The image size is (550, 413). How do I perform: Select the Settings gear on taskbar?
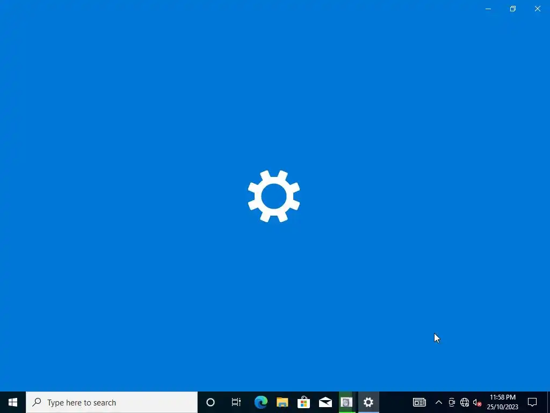tap(368, 402)
